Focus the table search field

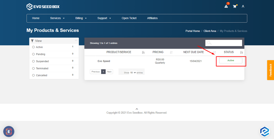(x=224, y=43)
